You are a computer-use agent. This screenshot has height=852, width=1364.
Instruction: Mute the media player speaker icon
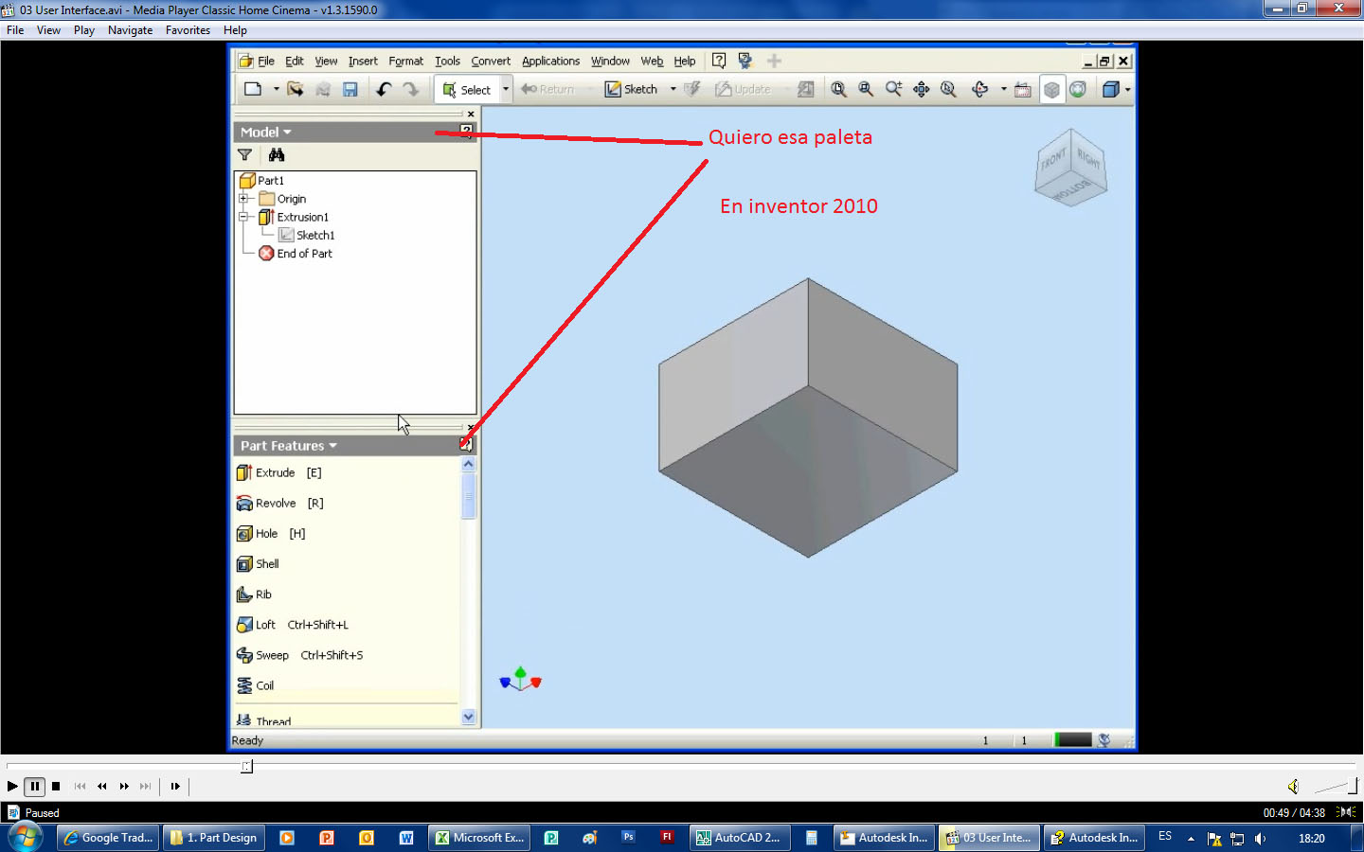click(x=1293, y=786)
